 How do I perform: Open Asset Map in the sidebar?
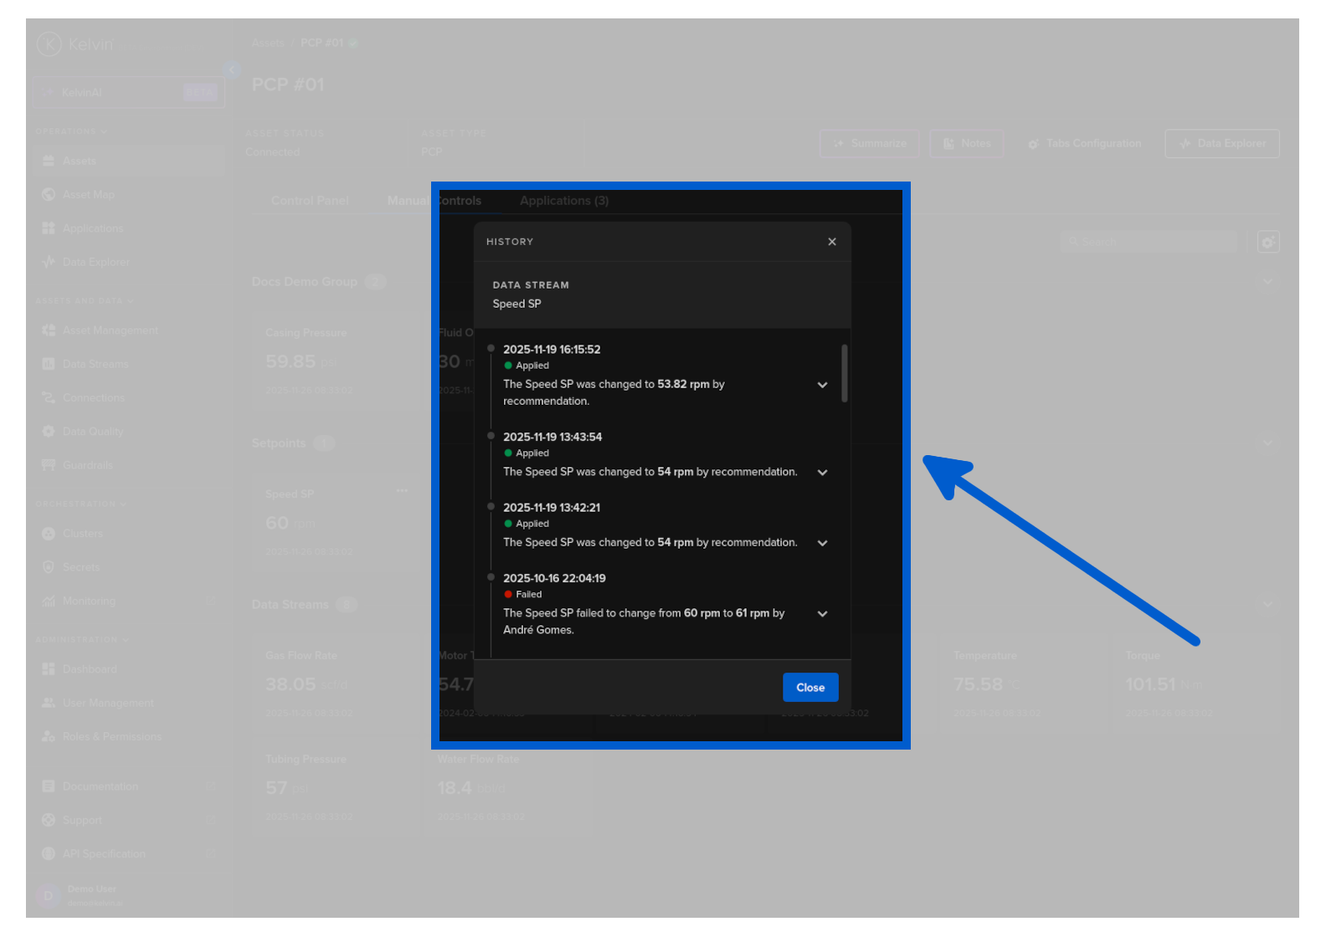coord(88,195)
